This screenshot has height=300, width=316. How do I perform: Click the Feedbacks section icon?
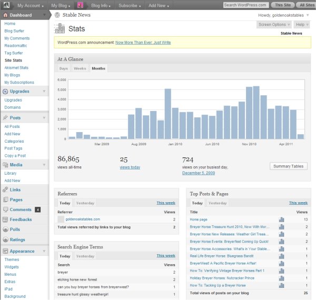(x=5, y=219)
